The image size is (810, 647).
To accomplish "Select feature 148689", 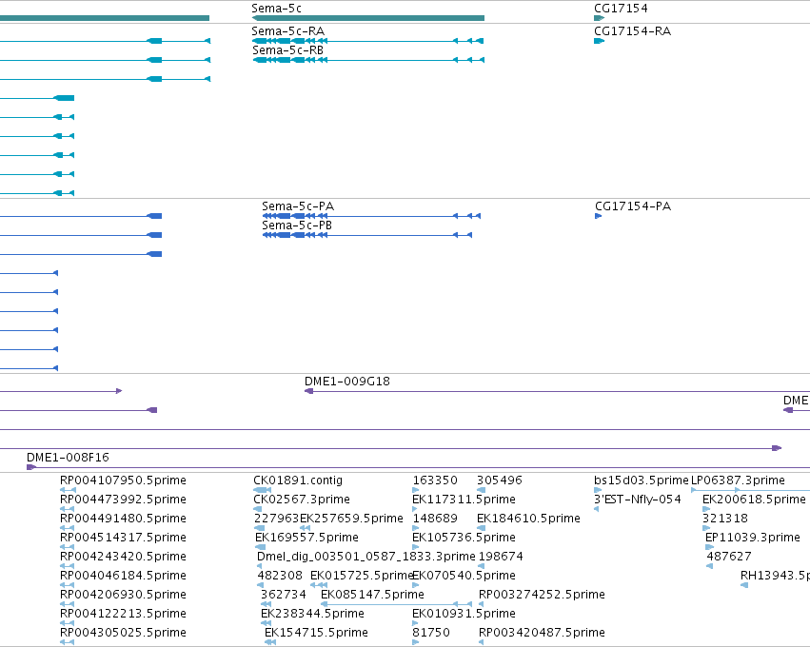I will 435,519.
